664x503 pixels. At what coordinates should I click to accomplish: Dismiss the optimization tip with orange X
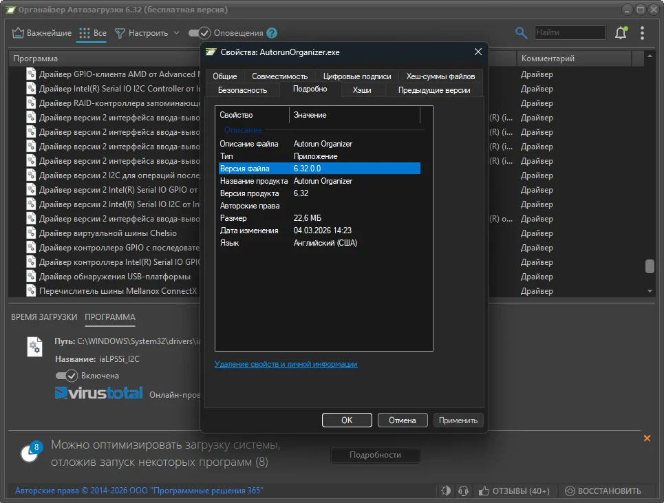(647, 438)
